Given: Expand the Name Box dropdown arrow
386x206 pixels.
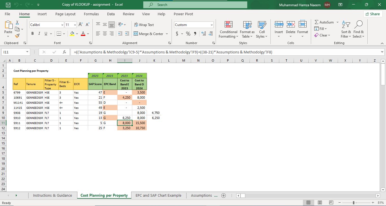Looking at the screenshot, I should [x=27, y=52].
